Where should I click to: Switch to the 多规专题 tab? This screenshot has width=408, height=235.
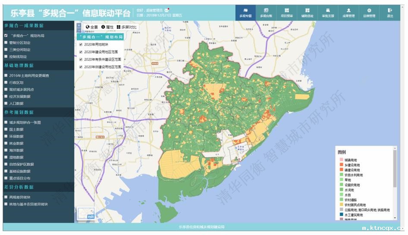pos(245,13)
